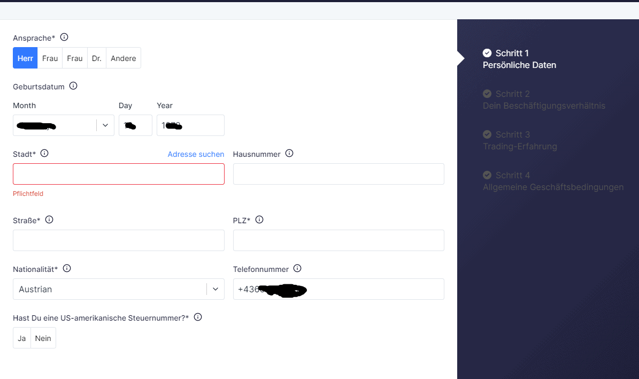
Task: Open the PLZ info icon
Action: [x=259, y=220]
